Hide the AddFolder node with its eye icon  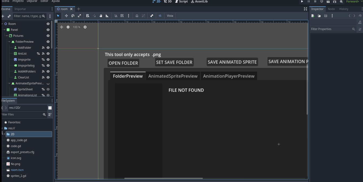(x=48, y=48)
